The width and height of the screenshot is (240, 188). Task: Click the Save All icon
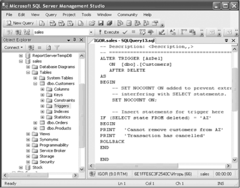click(x=109, y=23)
